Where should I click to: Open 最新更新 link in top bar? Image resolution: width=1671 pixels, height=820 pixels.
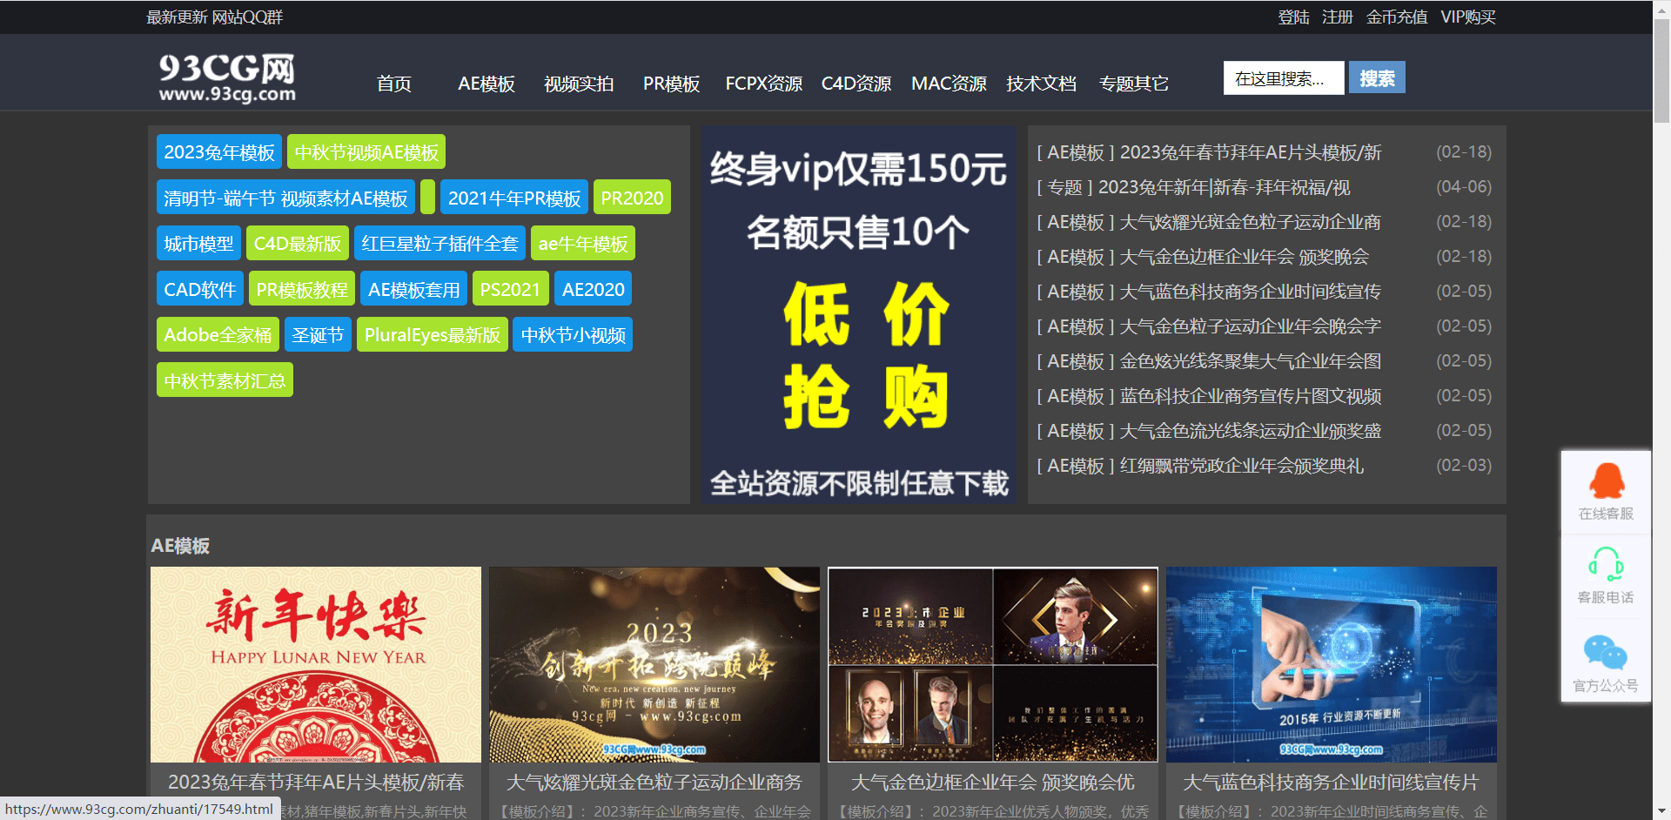tap(178, 17)
